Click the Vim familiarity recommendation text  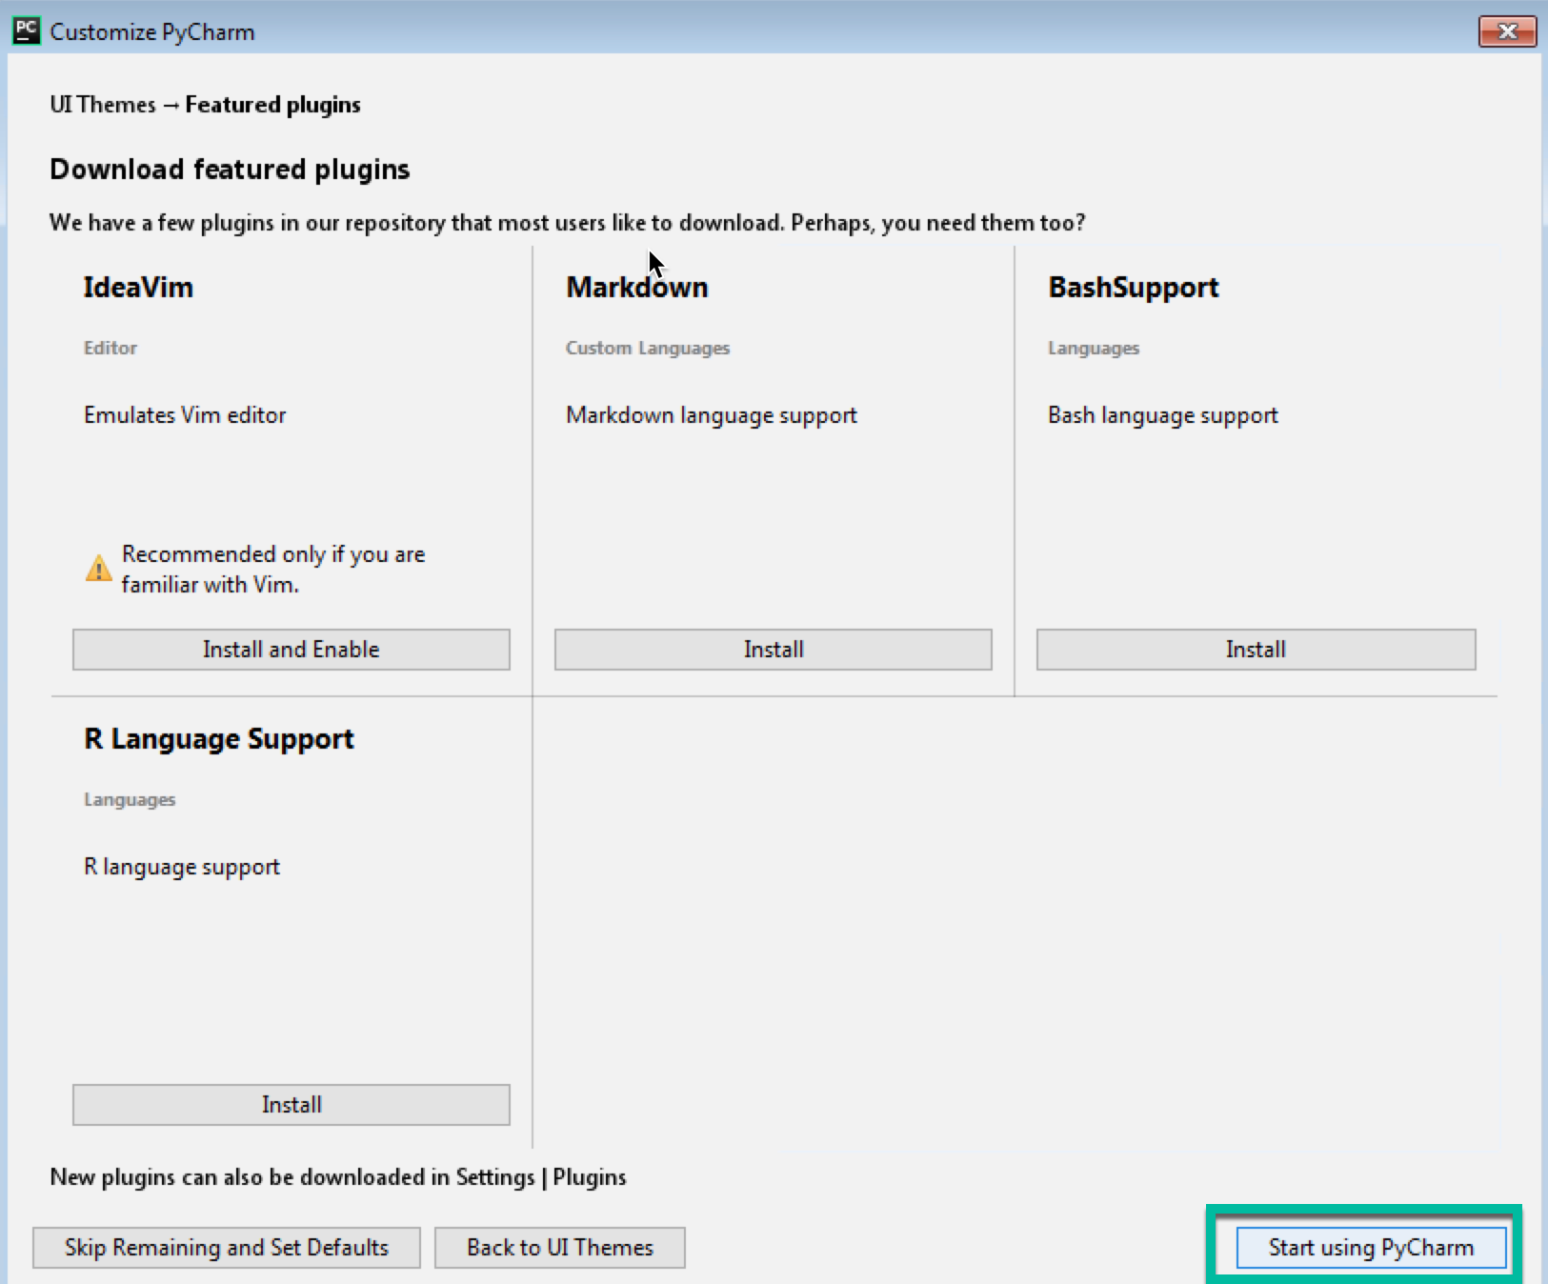[273, 570]
